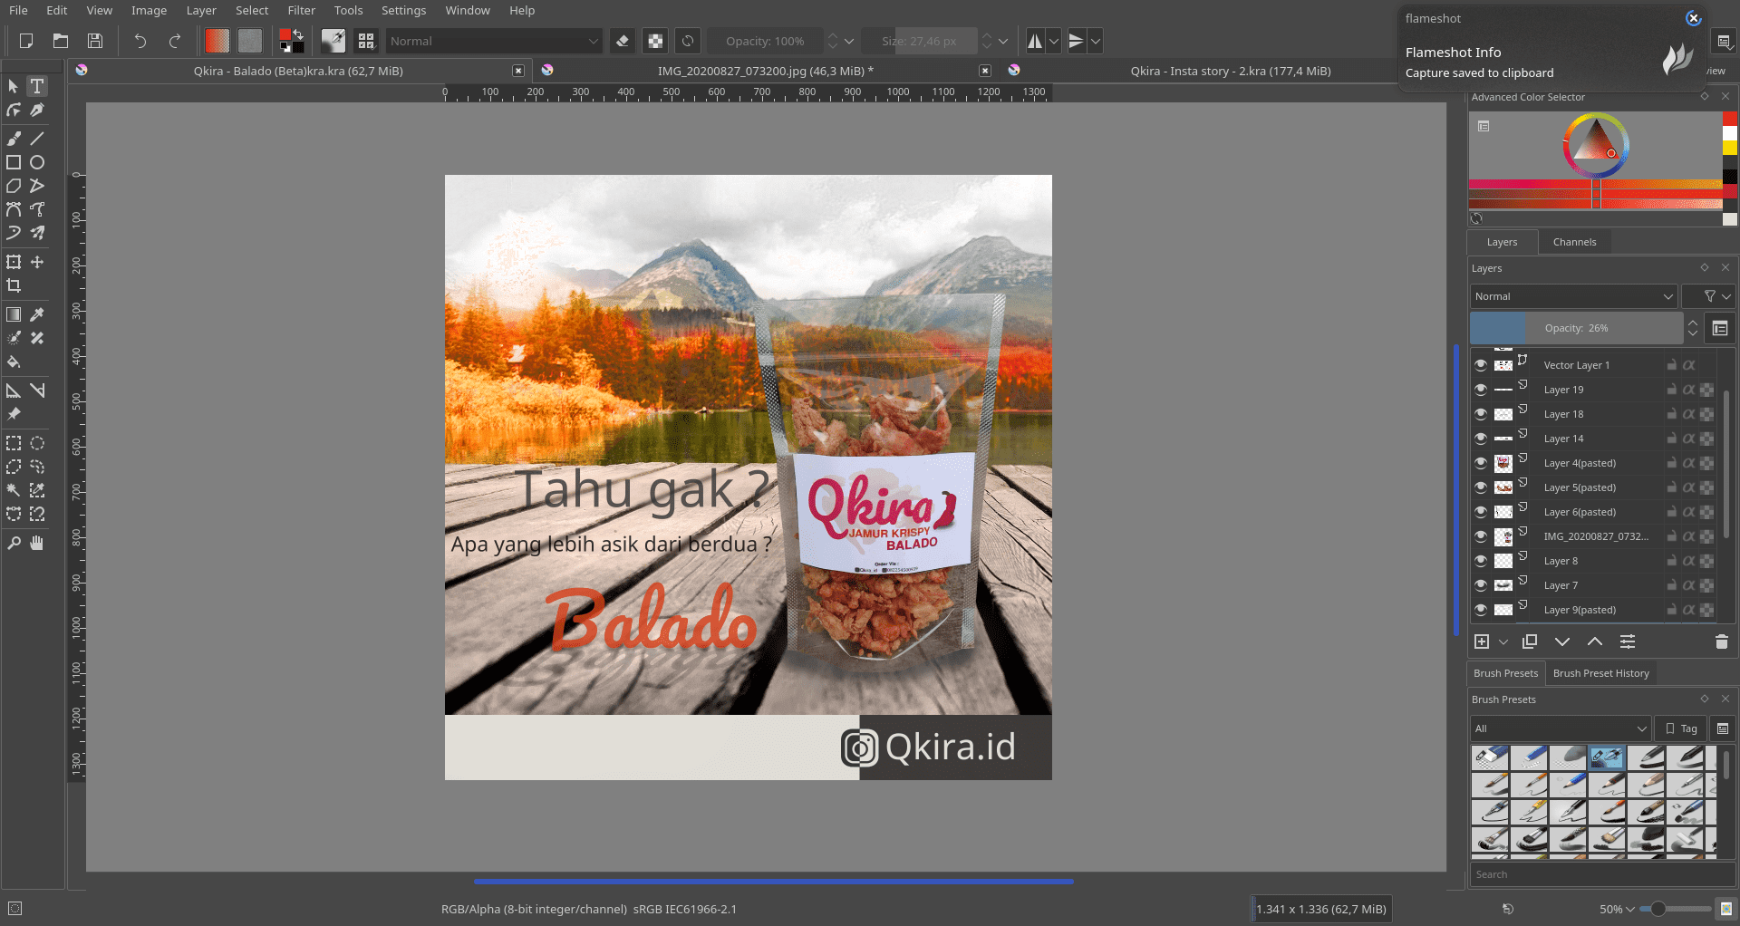Toggle lock on Layer 18
Screen dimensions: 1740x926
pos(1672,414)
